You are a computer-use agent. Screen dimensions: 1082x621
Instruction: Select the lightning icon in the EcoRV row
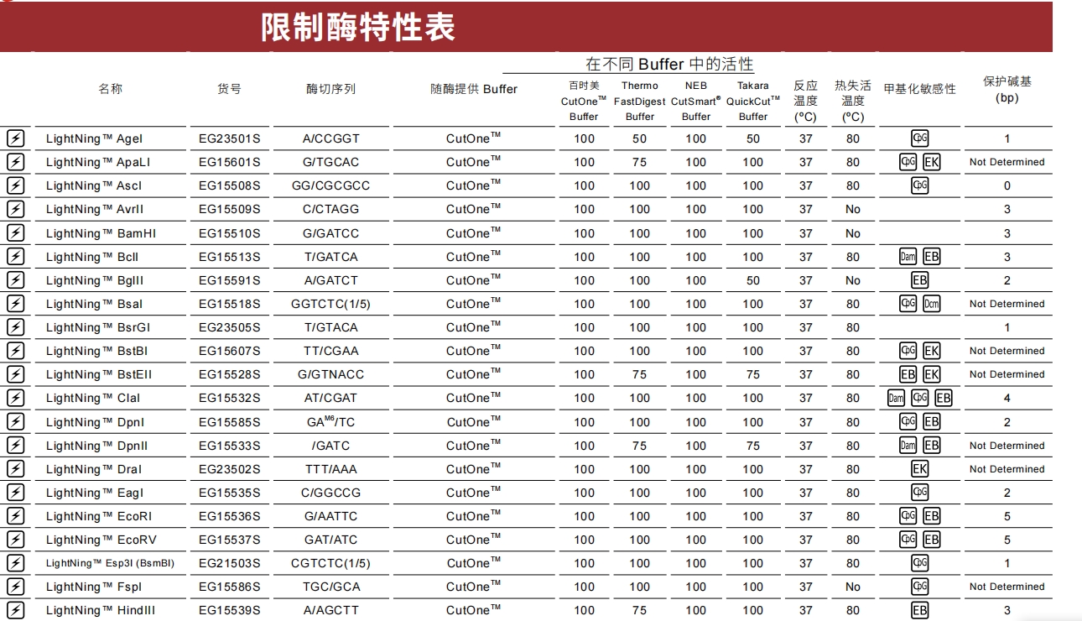(15, 540)
